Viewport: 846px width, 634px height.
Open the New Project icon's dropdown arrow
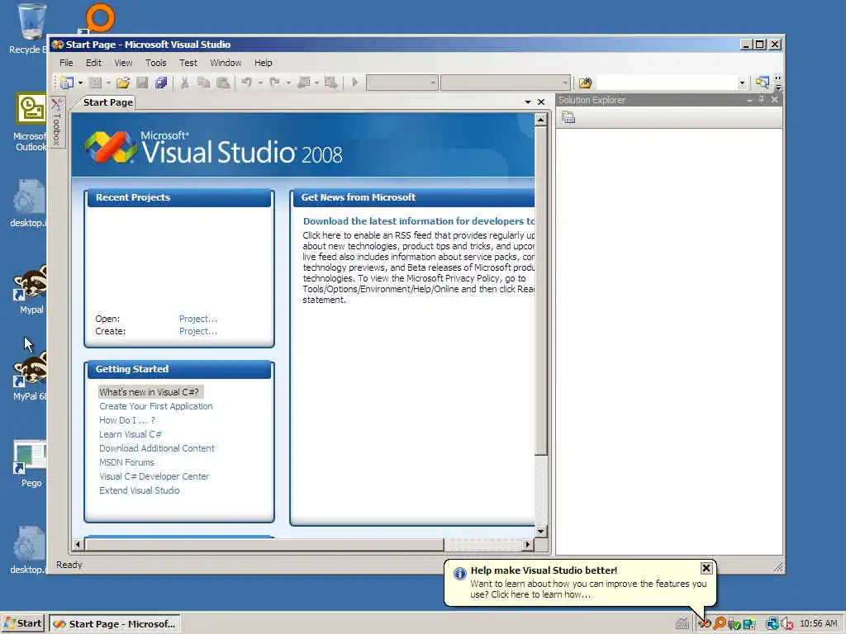tap(80, 83)
